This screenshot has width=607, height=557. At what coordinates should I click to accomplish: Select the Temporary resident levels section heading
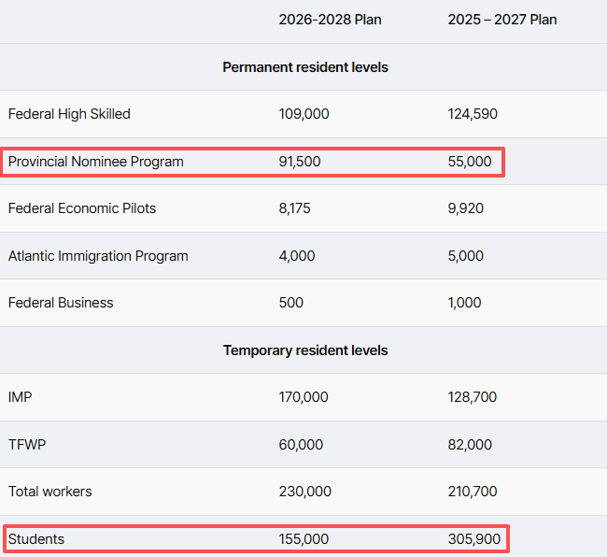305,350
